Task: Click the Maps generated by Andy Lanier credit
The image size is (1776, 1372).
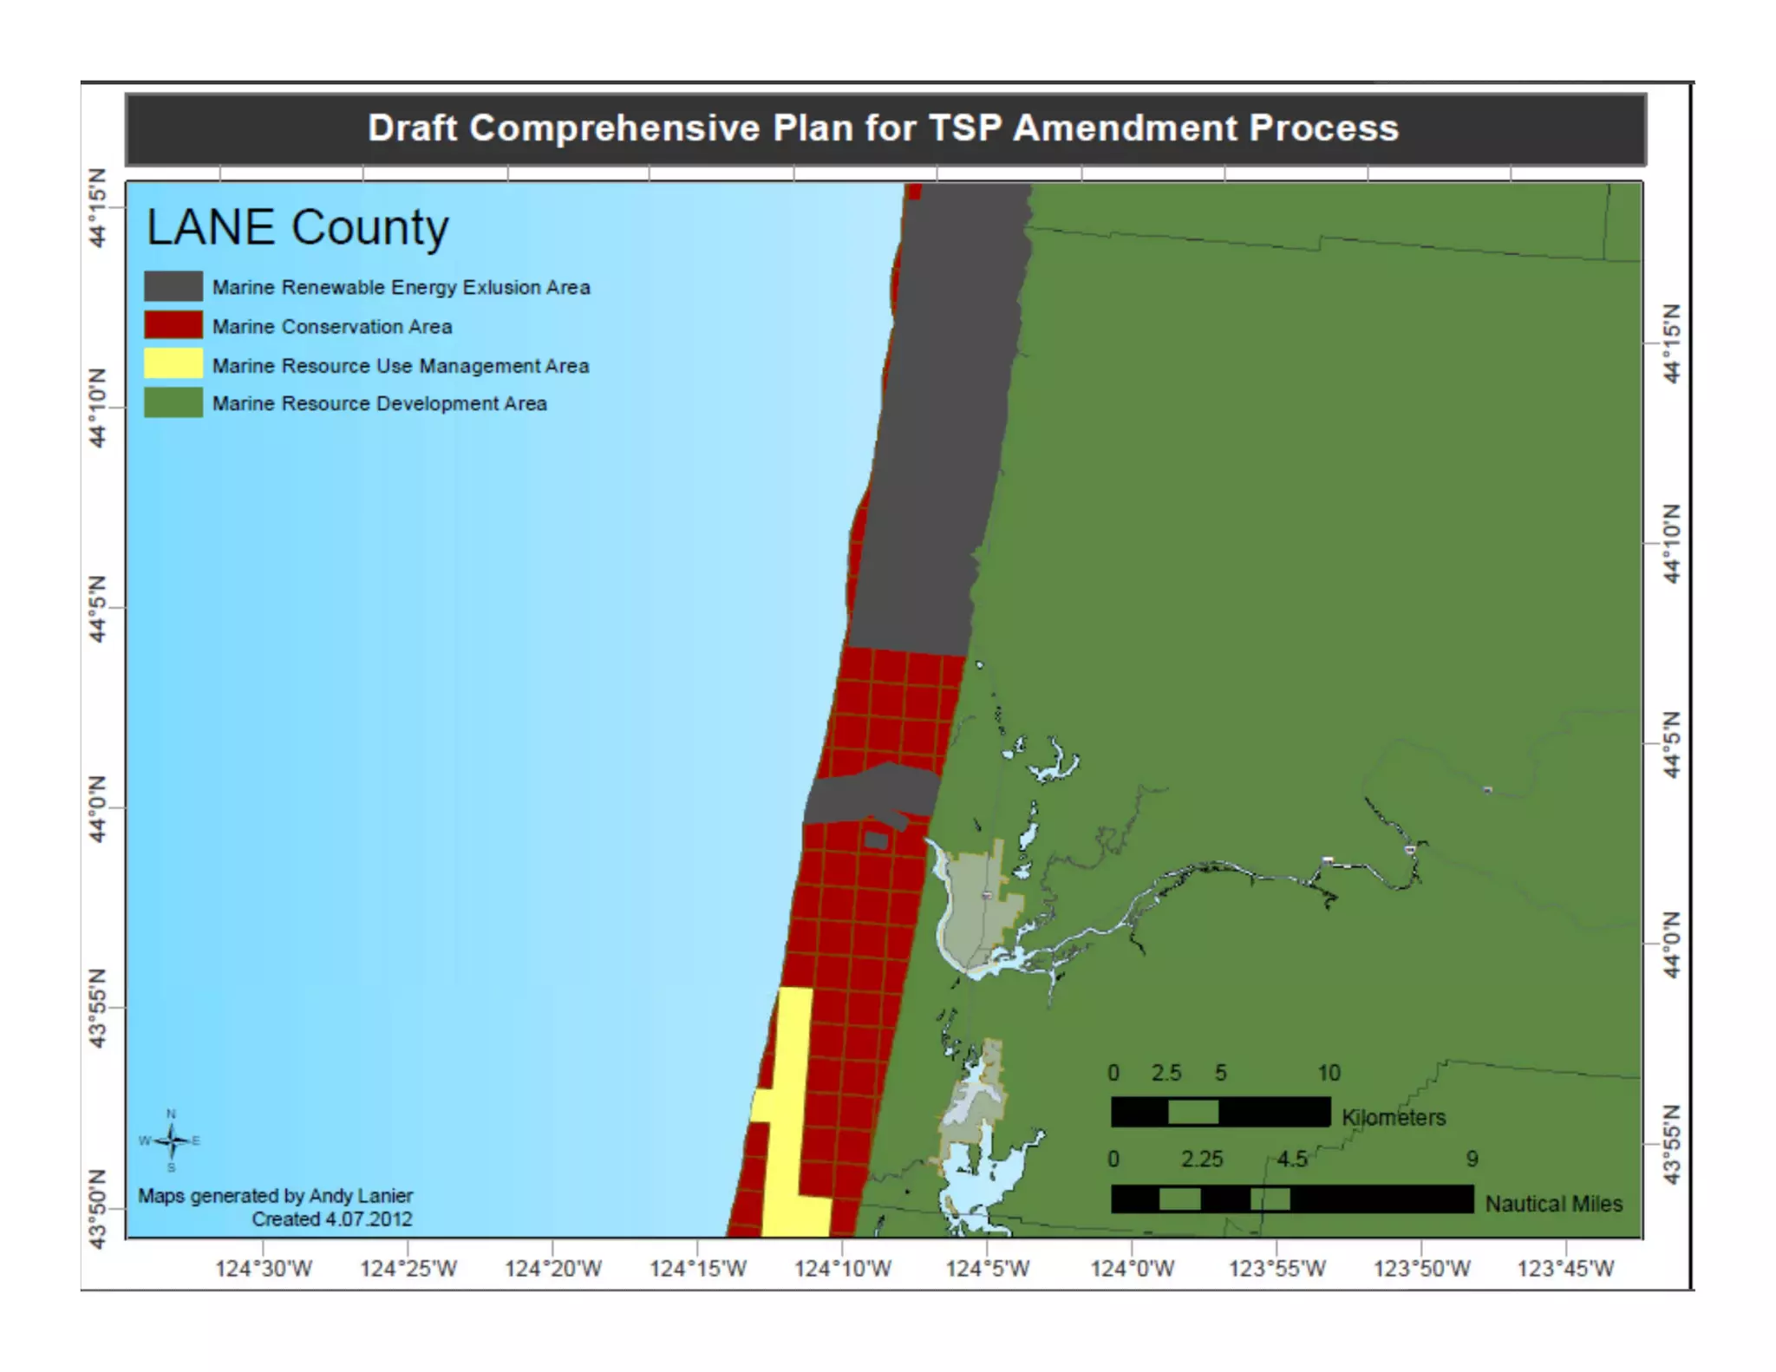Action: click(x=275, y=1196)
